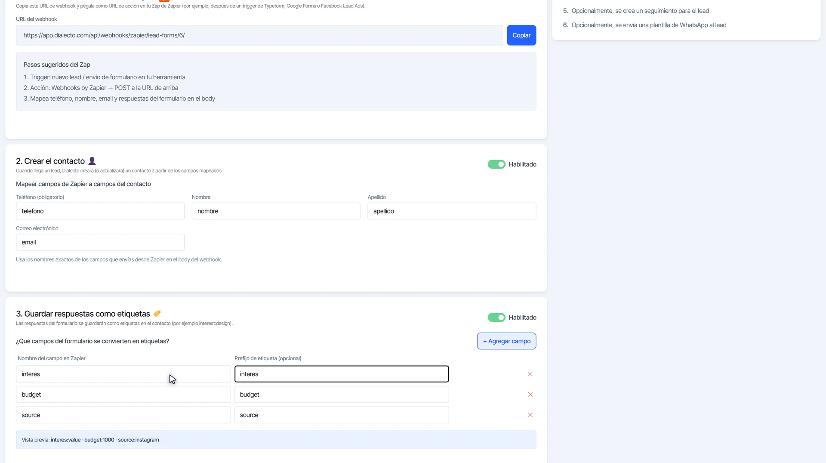Click the 'Mapea teléfono, nombre, email' step line
The height and width of the screenshot is (463, 826).
coord(119,99)
